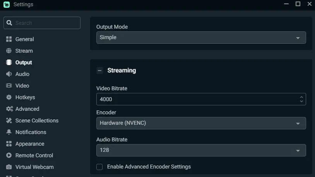The image size is (315, 177).
Task: Open the Encoder dropdown
Action: 201,123
